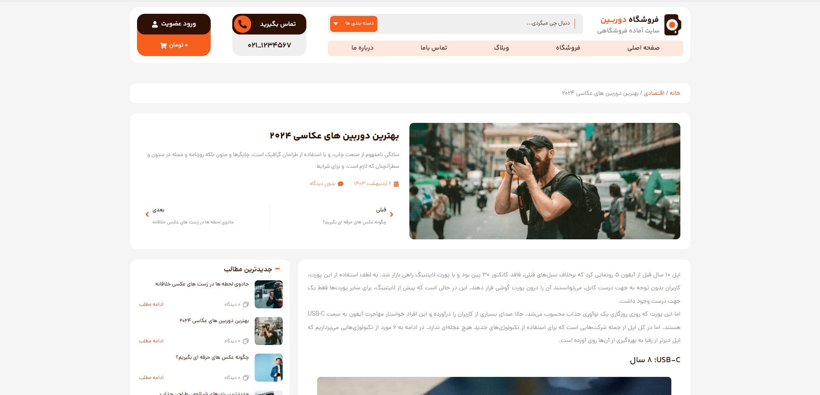Screen dimensions: 820x395
Task: Open sidebar post title بهترین دوربین های عکاسی ۲۰۲۴
Action: pyautogui.click(x=214, y=320)
